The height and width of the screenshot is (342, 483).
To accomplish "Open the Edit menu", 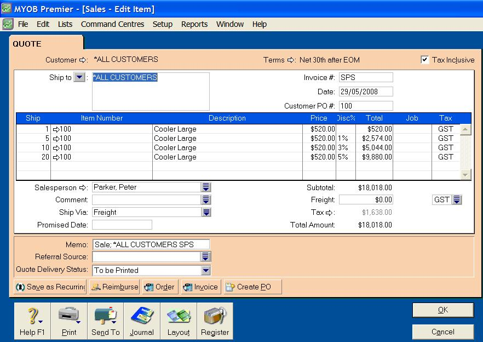I will (x=43, y=24).
